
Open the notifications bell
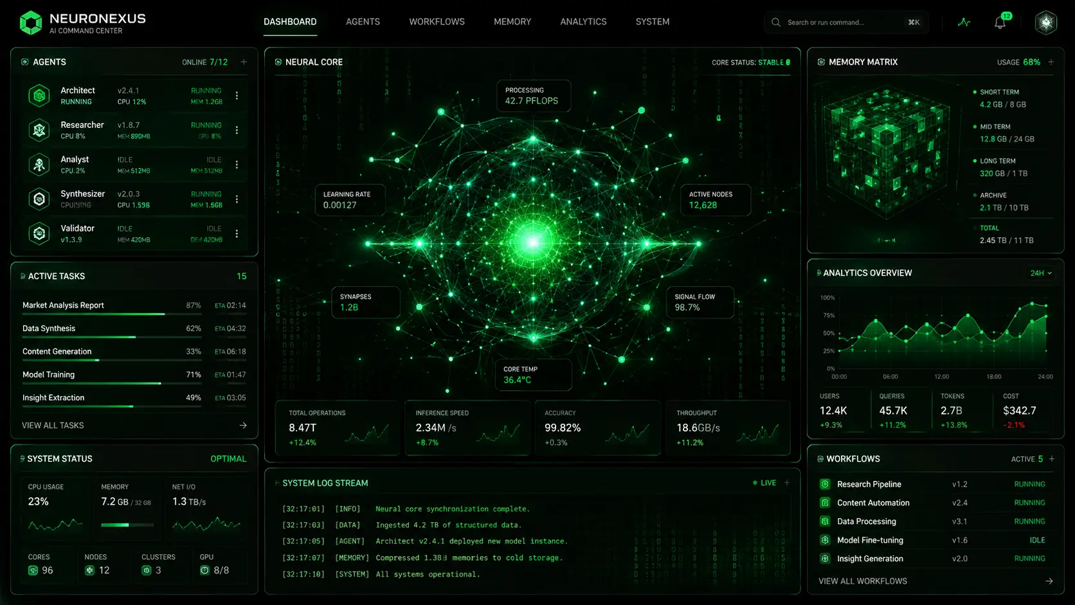(1000, 23)
